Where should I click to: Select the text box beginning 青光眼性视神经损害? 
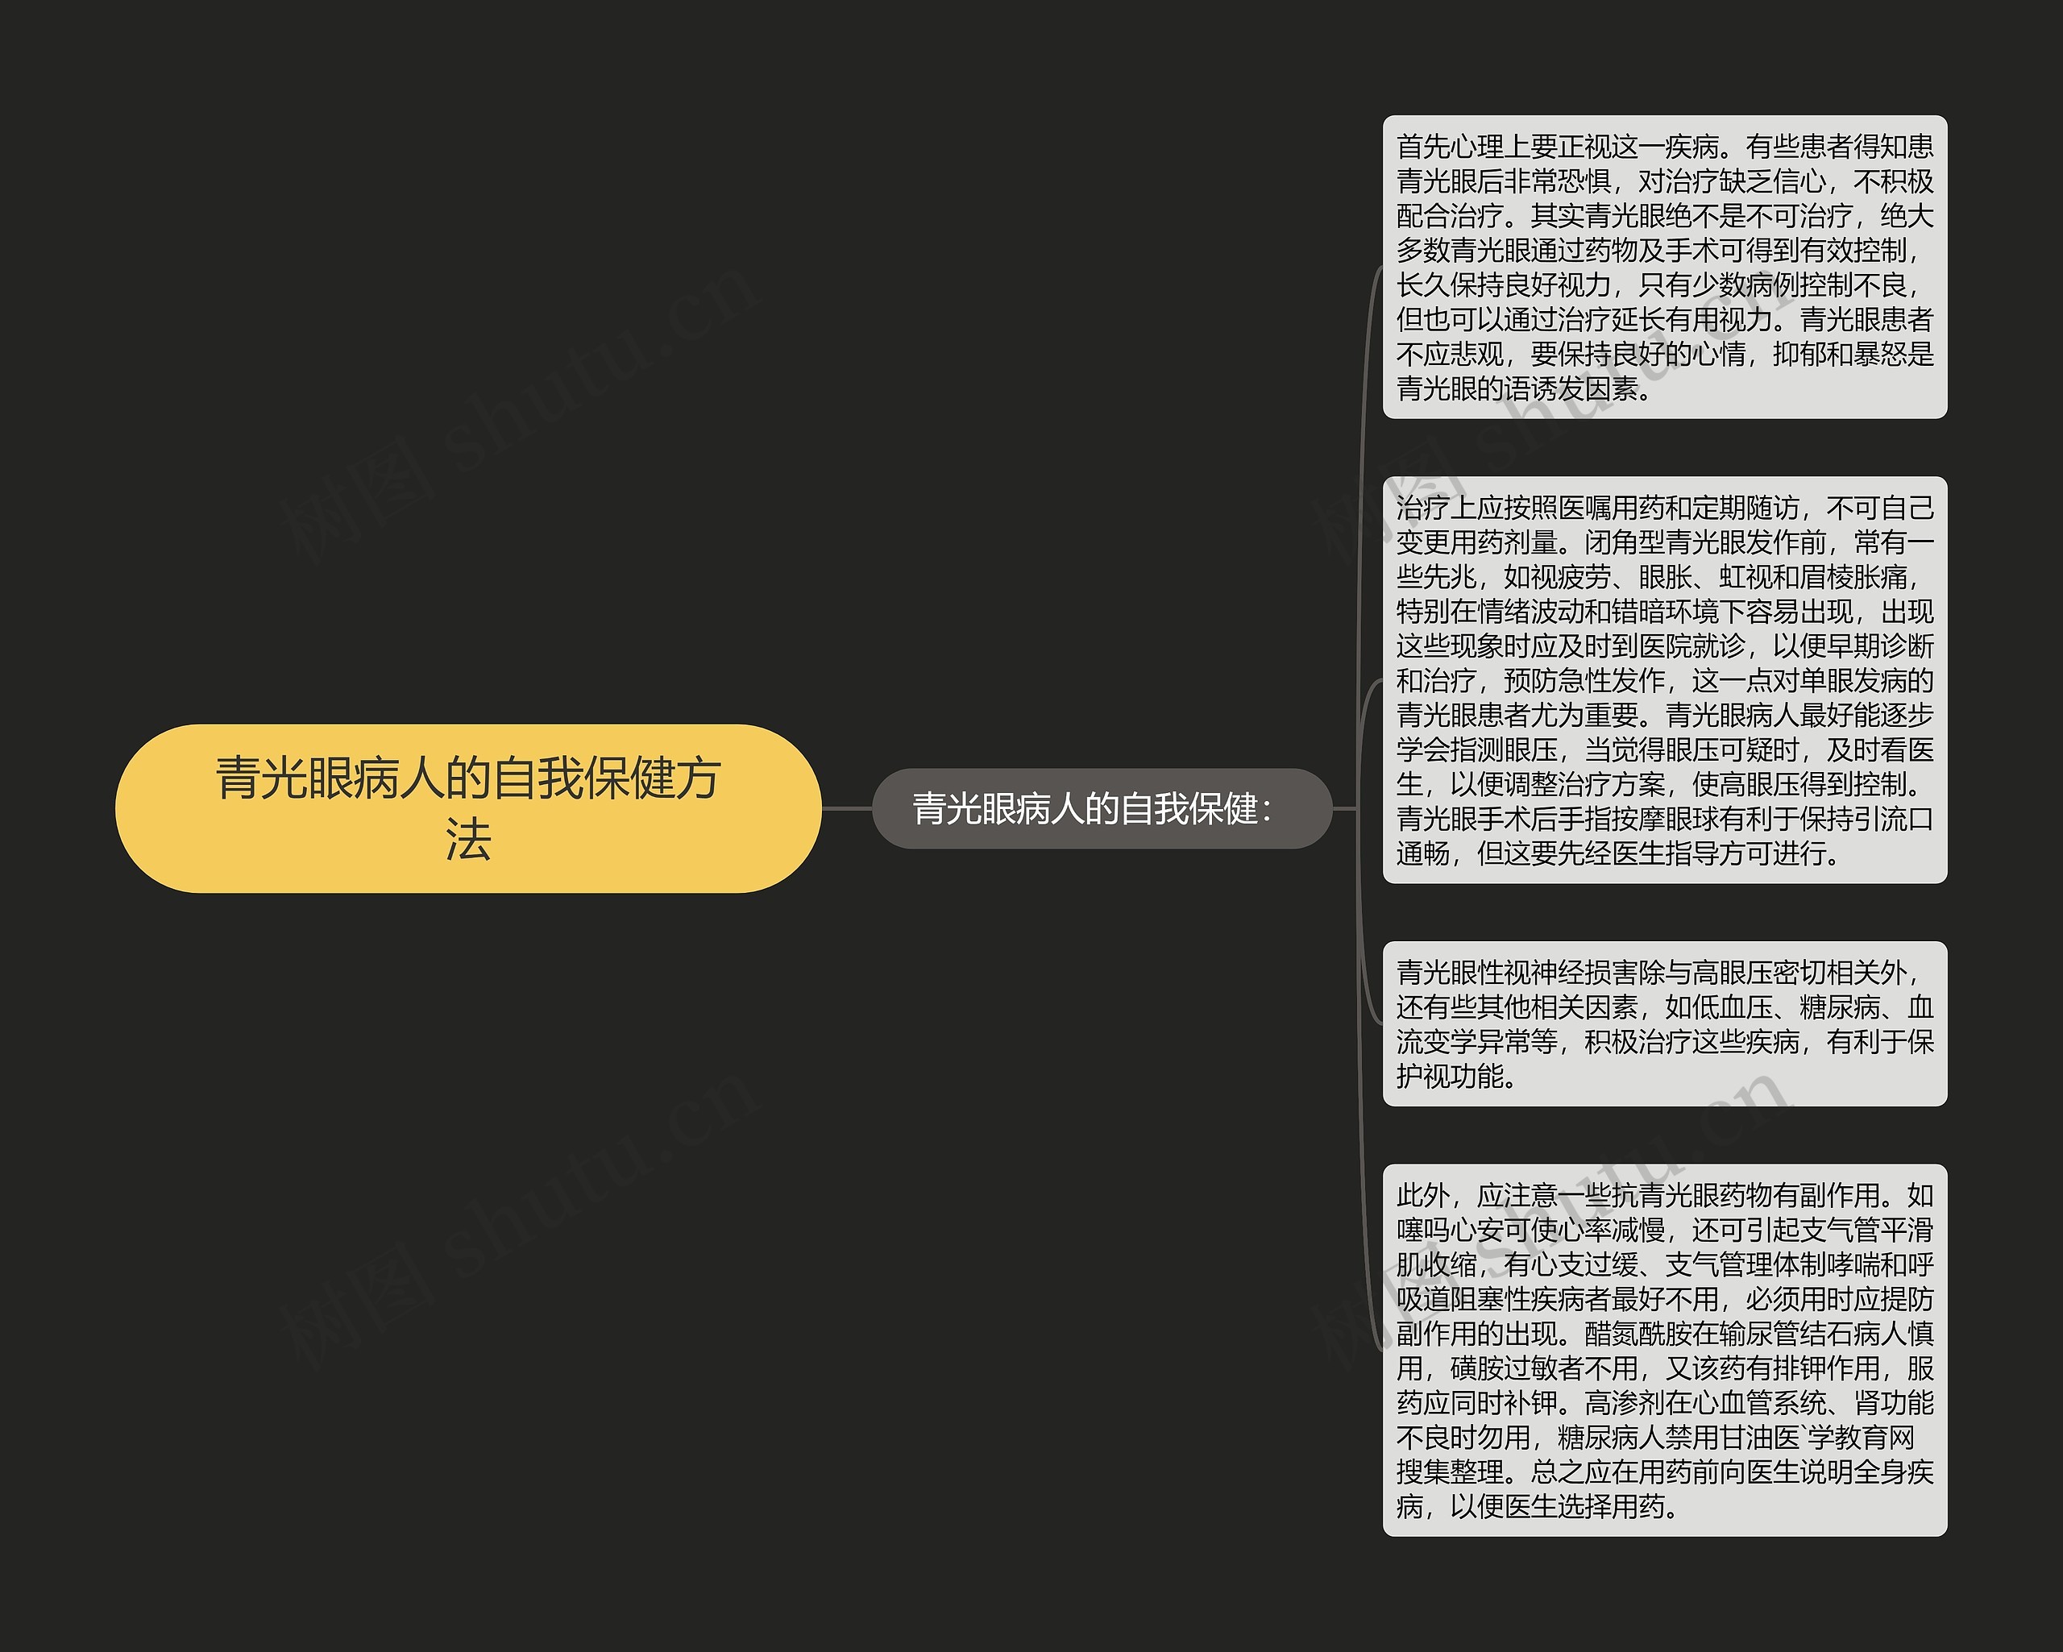[x=1664, y=1023]
